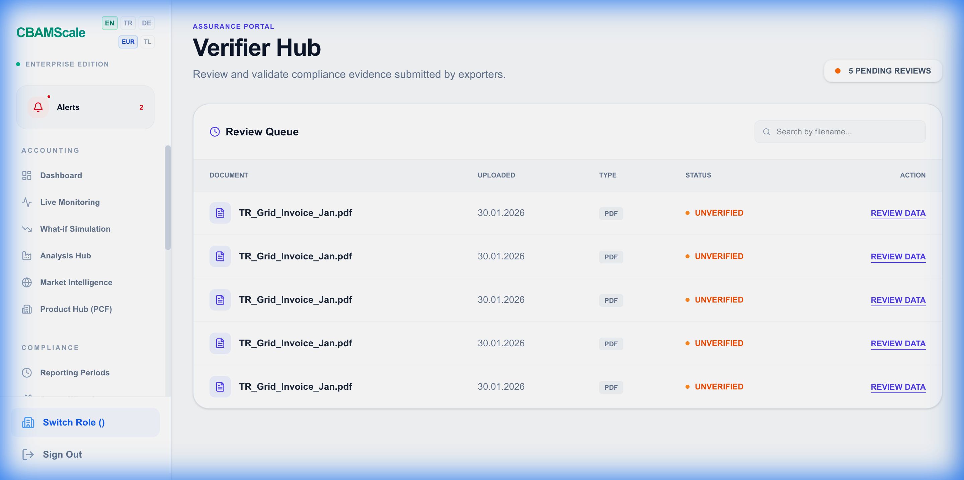Click the search magnifier in Review Queue

(x=767, y=132)
